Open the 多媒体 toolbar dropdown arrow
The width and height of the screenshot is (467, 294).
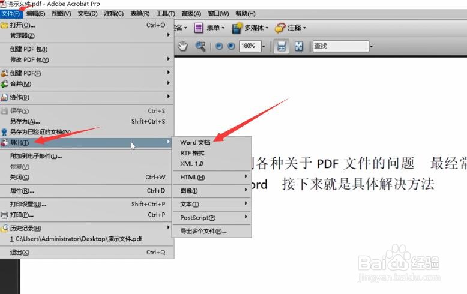(267, 28)
